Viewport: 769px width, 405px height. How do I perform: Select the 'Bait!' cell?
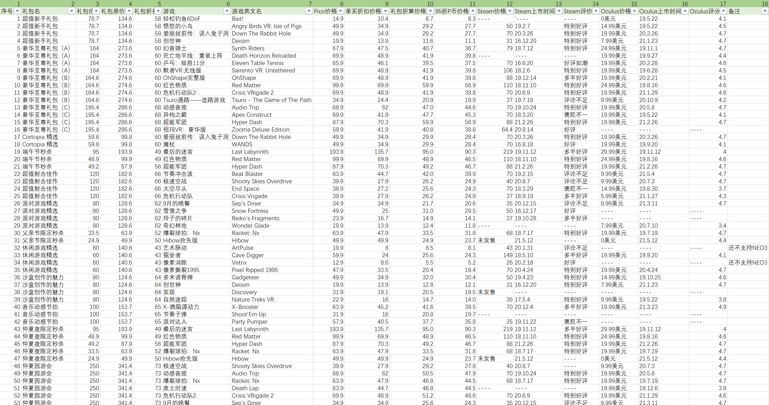[x=272, y=18]
